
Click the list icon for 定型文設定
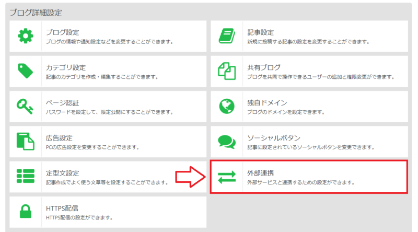pyautogui.click(x=25, y=176)
